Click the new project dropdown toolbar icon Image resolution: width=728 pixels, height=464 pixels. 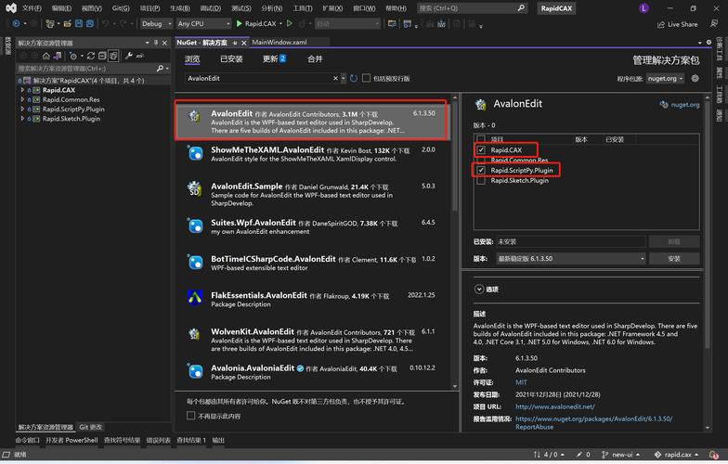[50, 24]
